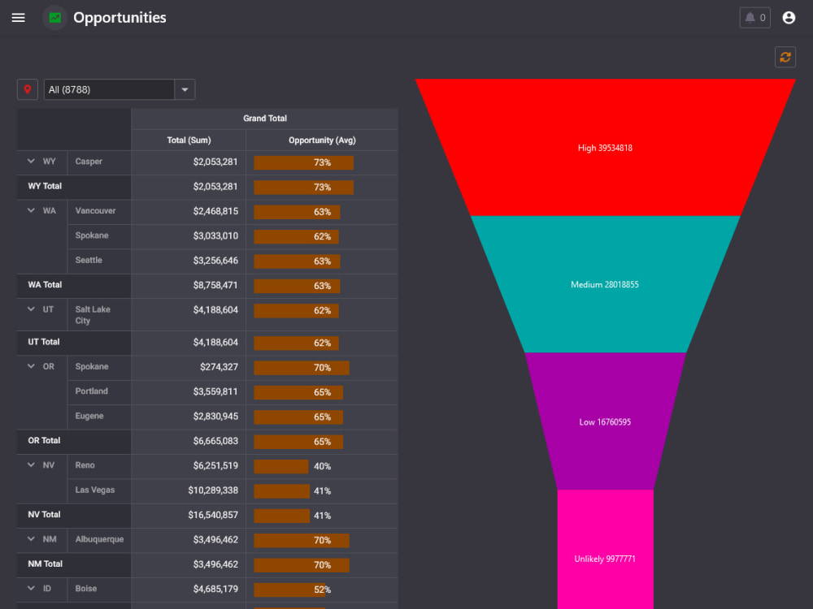This screenshot has height=609, width=813.
Task: Click the OR Total row label
Action: [x=44, y=440]
